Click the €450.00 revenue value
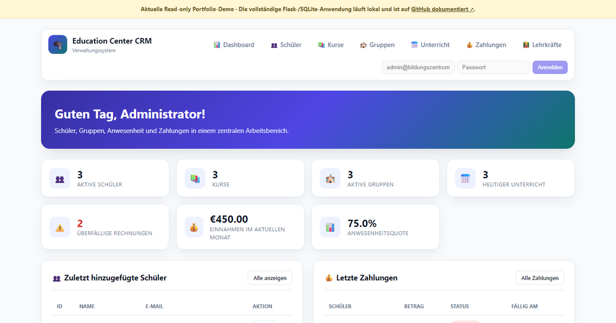Image resolution: width=616 pixels, height=323 pixels. (229, 219)
